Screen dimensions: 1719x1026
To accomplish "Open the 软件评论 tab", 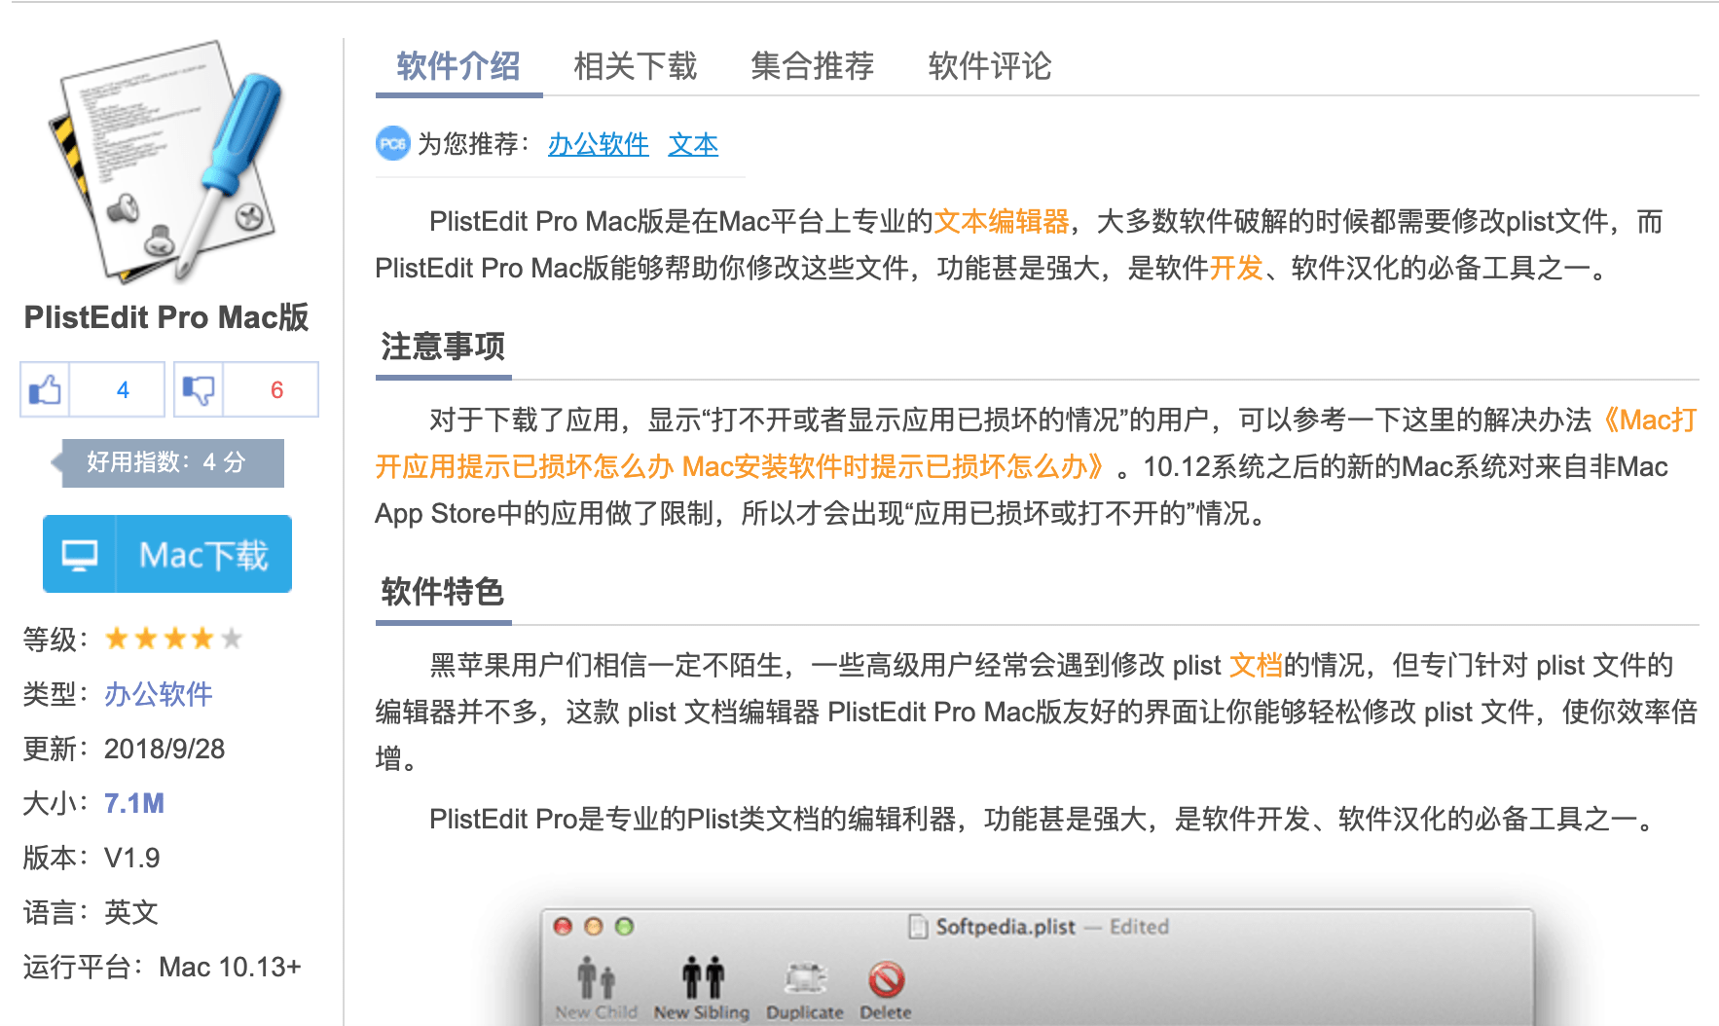I will tap(990, 66).
